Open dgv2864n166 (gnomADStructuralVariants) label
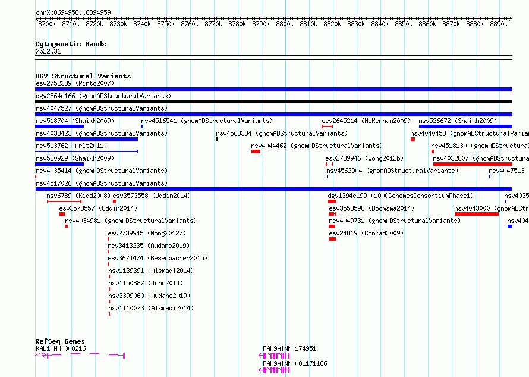This screenshot has width=529, height=377. (103, 96)
